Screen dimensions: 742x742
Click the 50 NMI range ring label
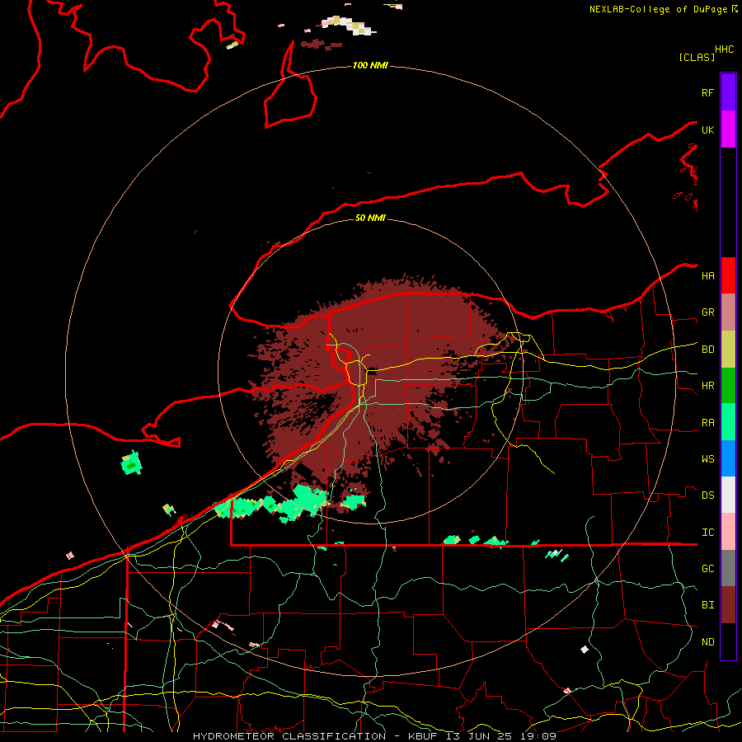[x=370, y=218]
